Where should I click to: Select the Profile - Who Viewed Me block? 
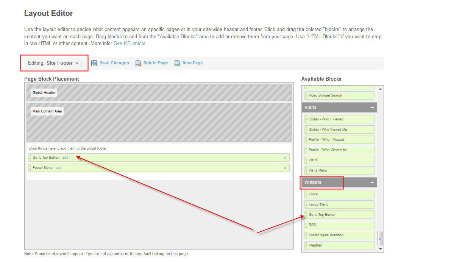tap(340, 150)
